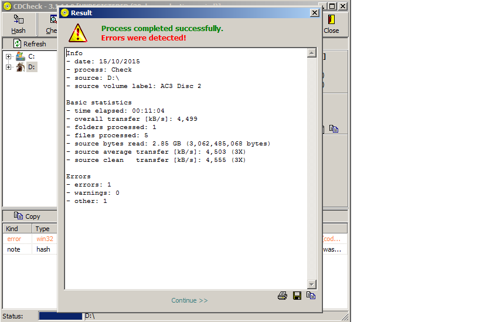Expand the C: drive tree node

click(9, 56)
